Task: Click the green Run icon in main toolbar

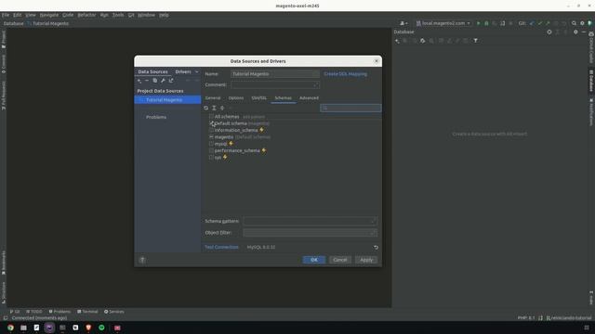Action: 478,23
